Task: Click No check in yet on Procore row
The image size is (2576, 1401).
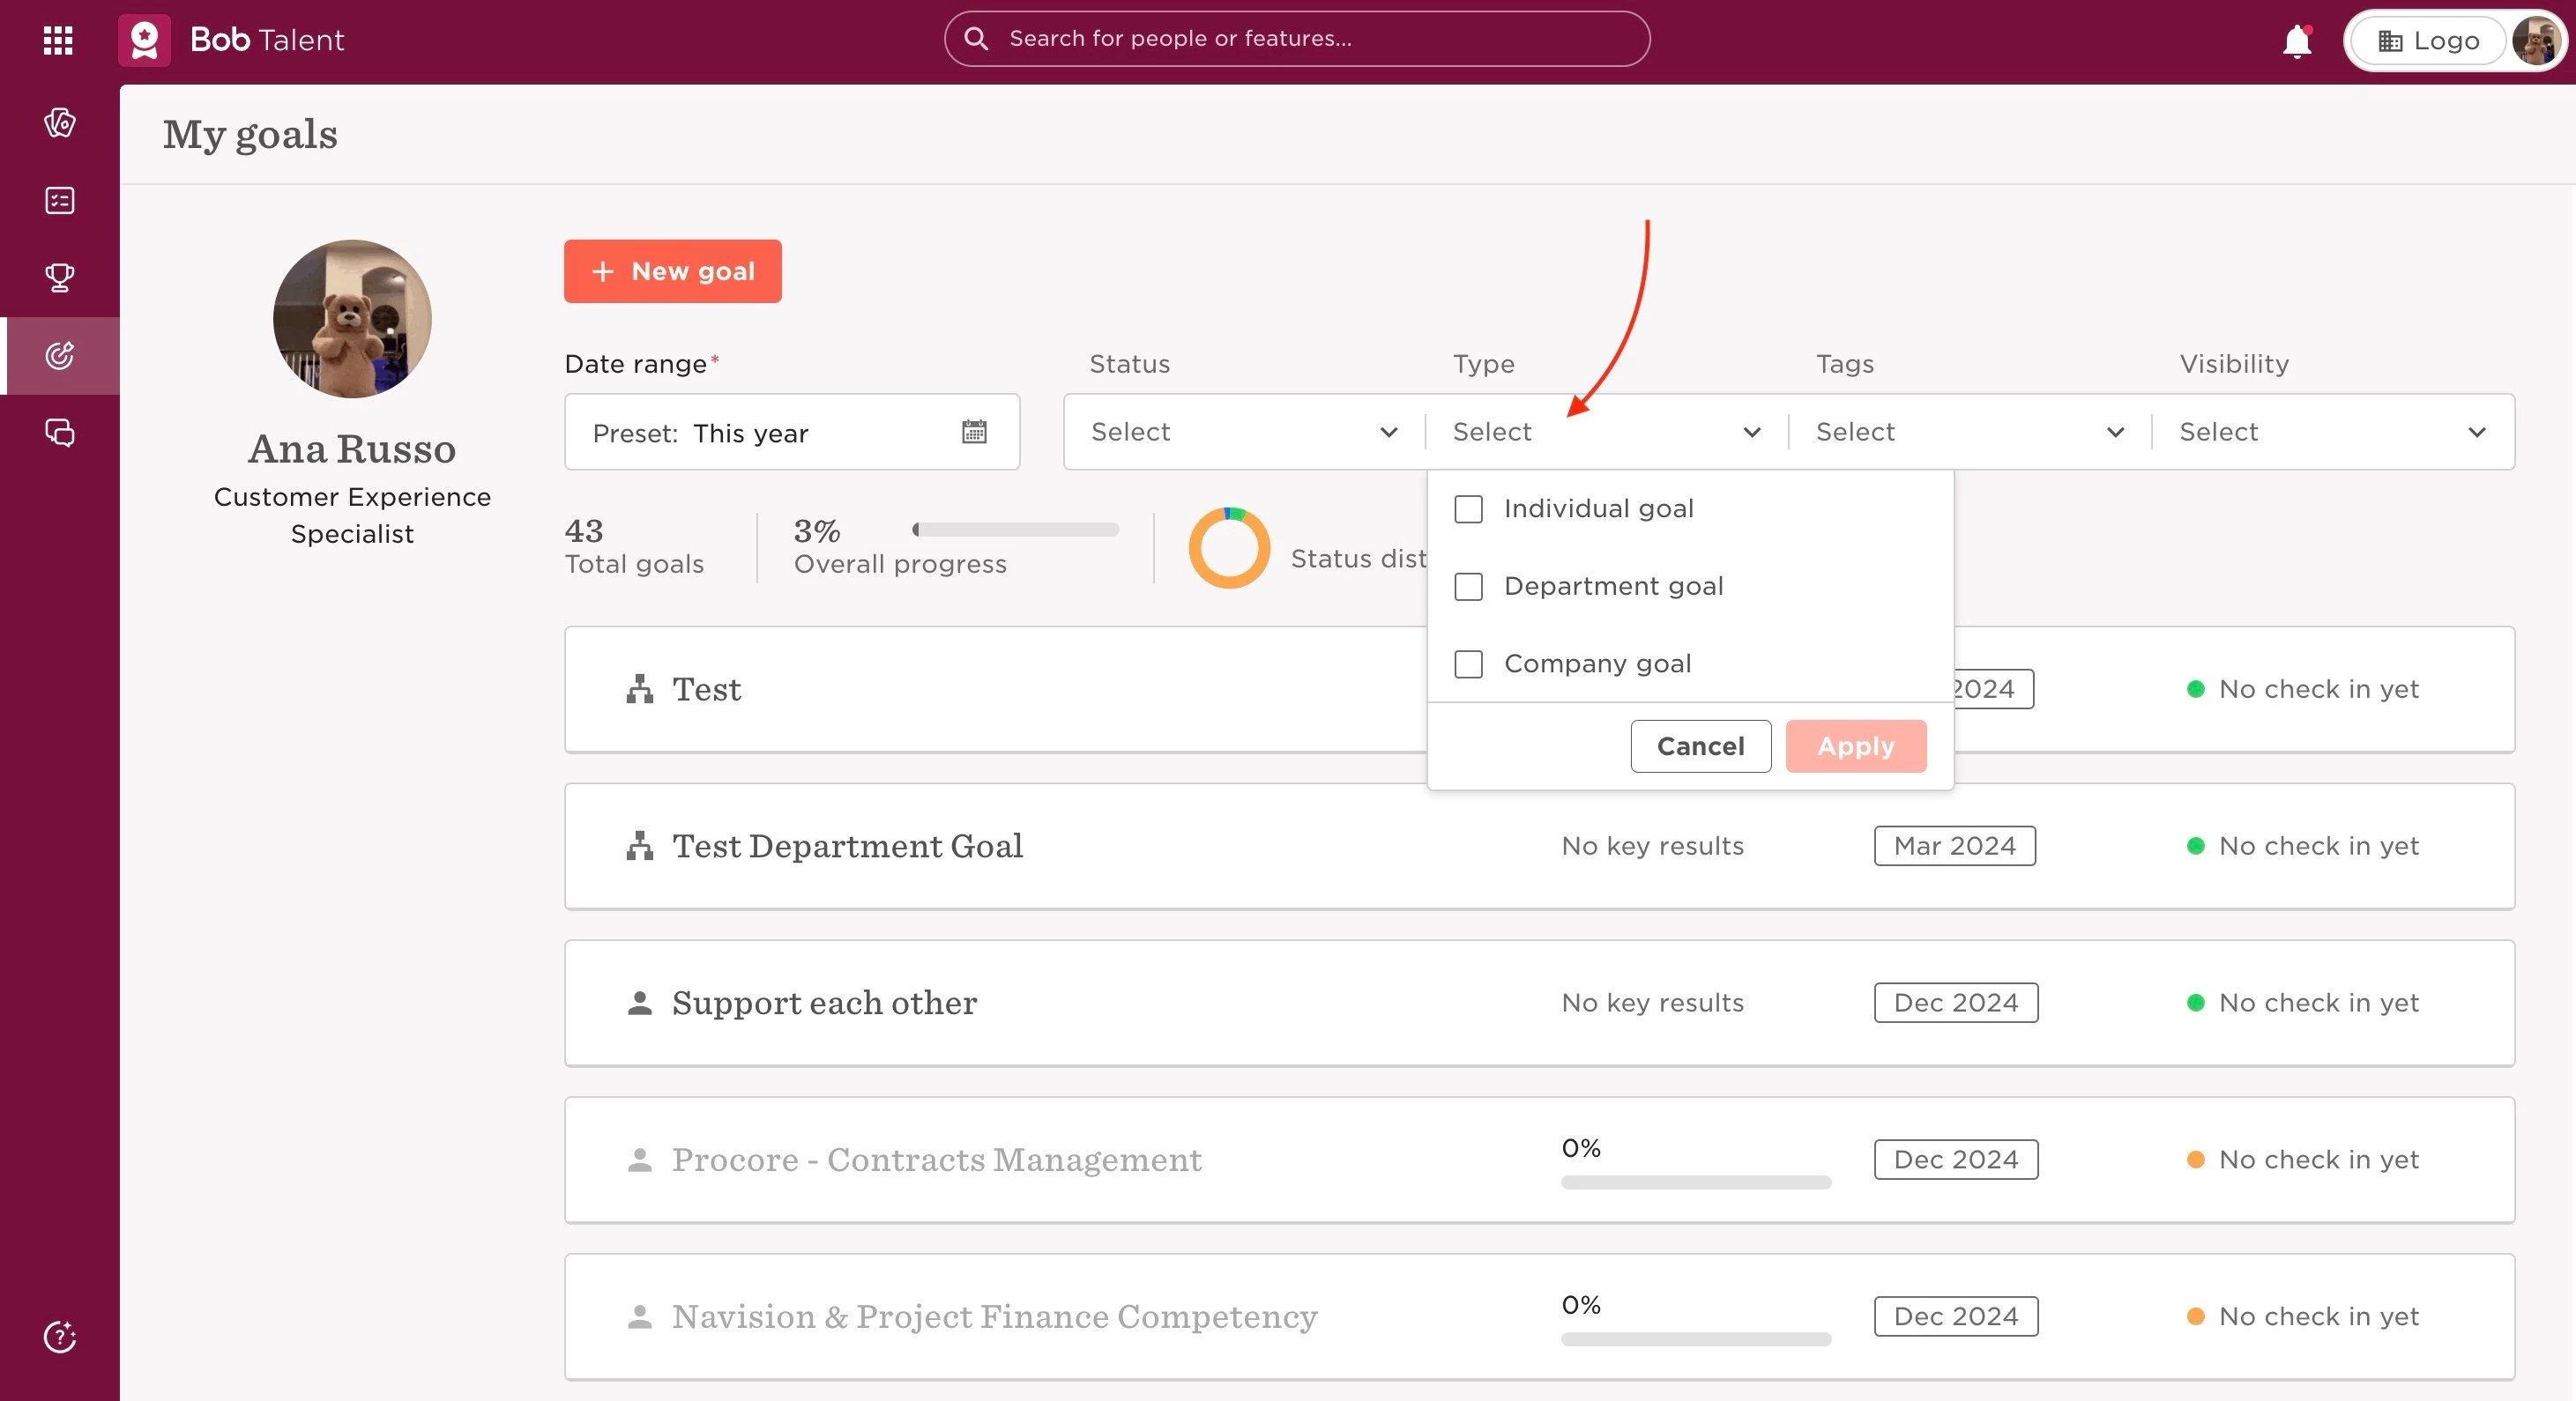Action: 2318,1160
